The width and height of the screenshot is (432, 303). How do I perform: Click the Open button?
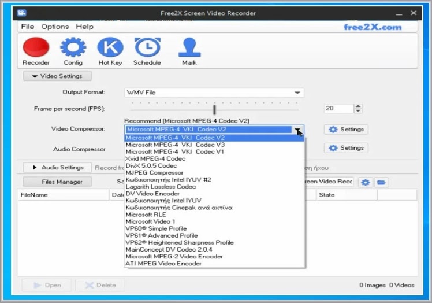[47, 285]
